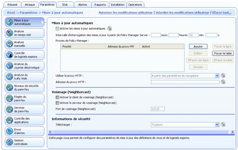Click the seconds interval field
The height and width of the screenshot is (150, 238).
[x=211, y=35]
